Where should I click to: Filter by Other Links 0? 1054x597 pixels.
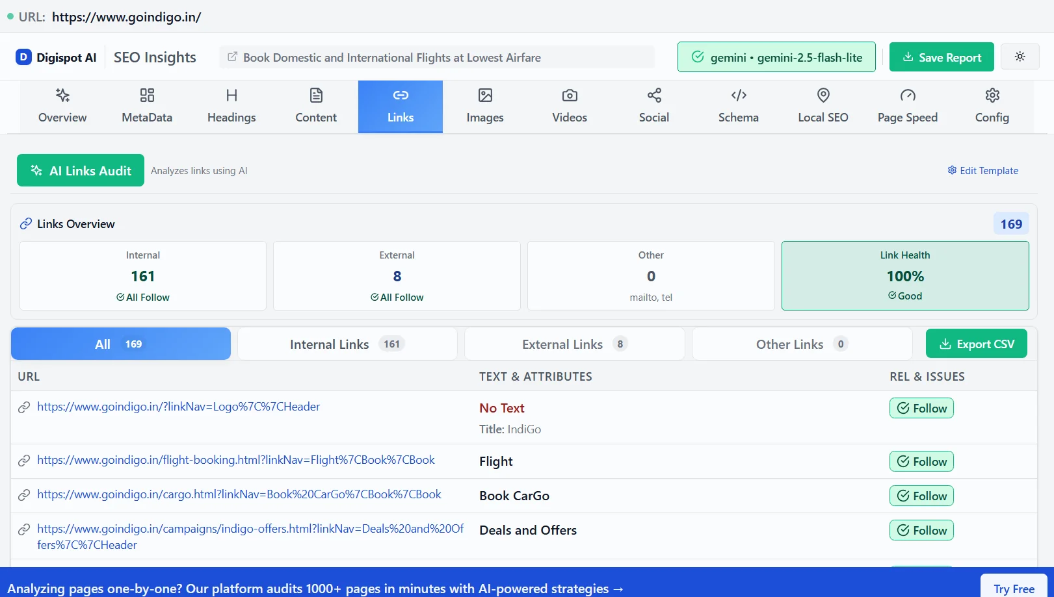[x=802, y=344]
